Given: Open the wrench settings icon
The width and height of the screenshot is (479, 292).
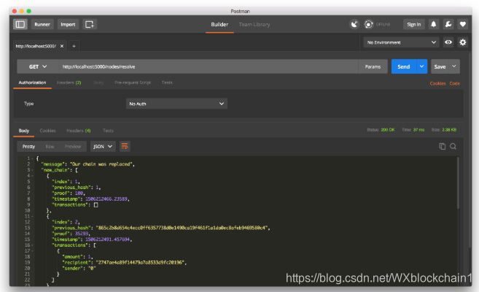Looking at the screenshot, I should pyautogui.click(x=448, y=24).
